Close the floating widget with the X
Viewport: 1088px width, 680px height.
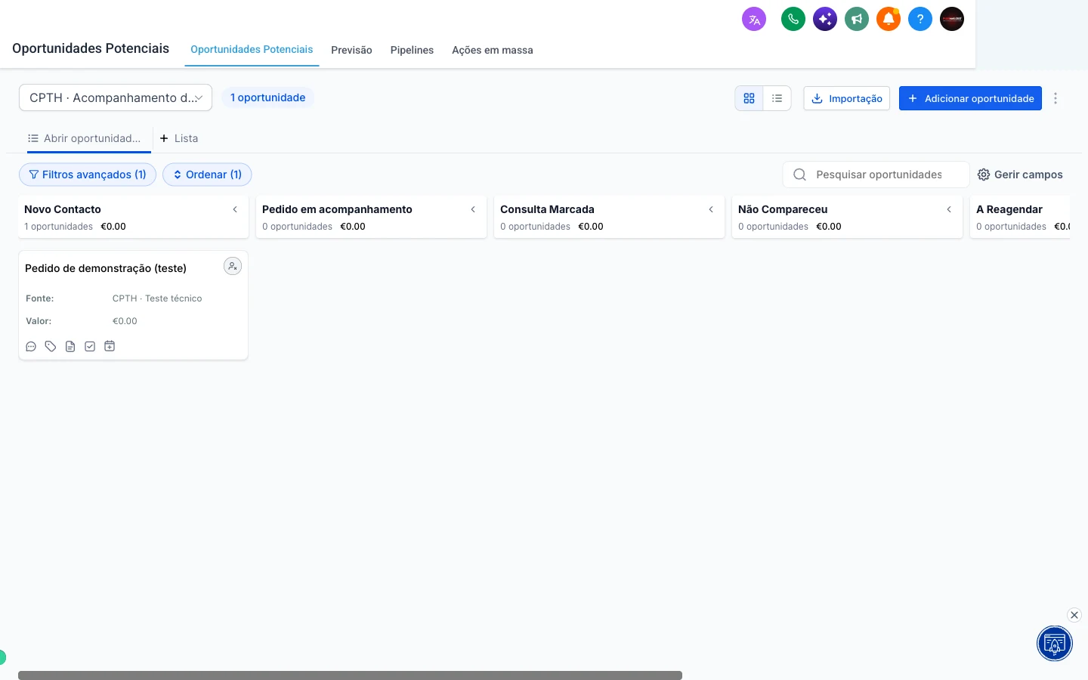[1074, 615]
